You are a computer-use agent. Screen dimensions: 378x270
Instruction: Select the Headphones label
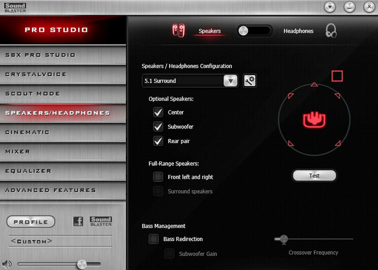pos(299,31)
